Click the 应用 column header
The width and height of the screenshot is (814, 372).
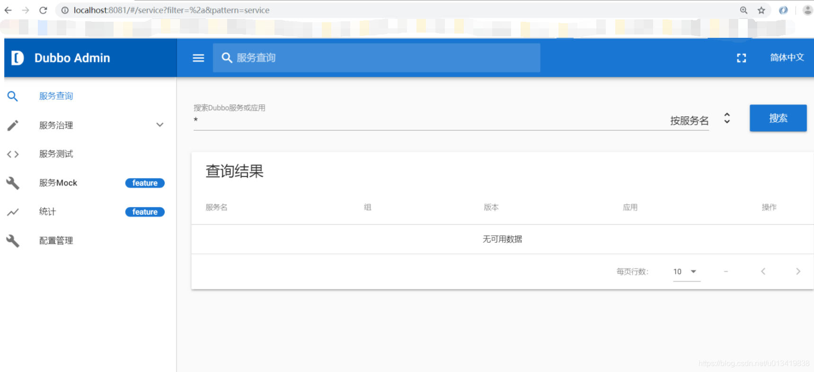click(x=630, y=207)
